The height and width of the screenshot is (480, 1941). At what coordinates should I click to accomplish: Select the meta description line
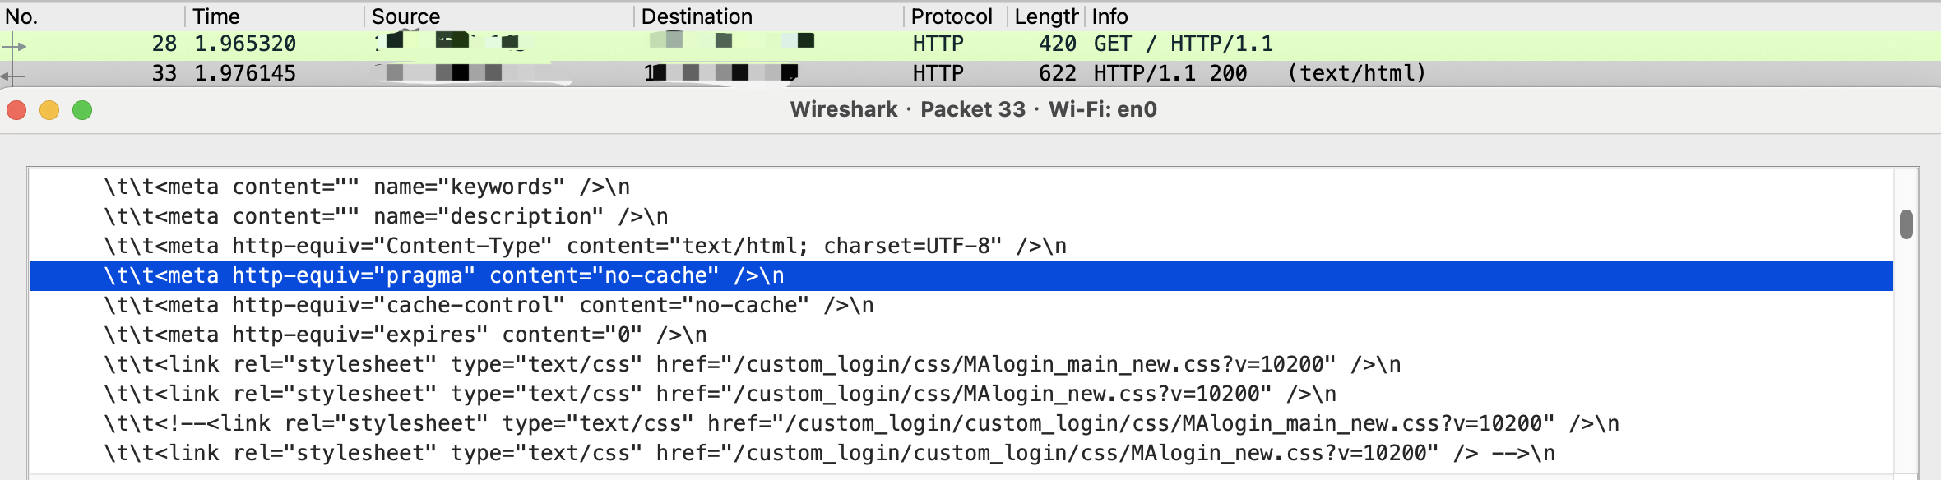tap(386, 217)
